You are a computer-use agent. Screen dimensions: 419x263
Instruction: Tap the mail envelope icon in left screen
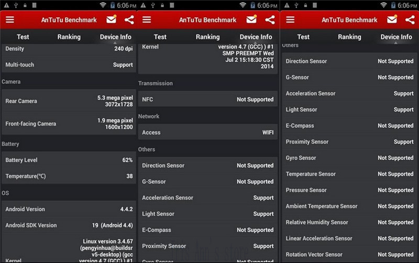pyautogui.click(x=111, y=20)
